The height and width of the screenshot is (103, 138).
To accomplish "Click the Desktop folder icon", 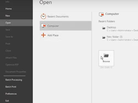I will (x=104, y=28).
